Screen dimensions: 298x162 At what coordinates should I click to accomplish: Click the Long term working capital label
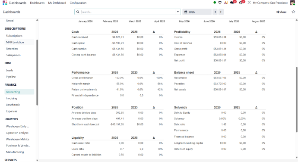tap(189, 143)
